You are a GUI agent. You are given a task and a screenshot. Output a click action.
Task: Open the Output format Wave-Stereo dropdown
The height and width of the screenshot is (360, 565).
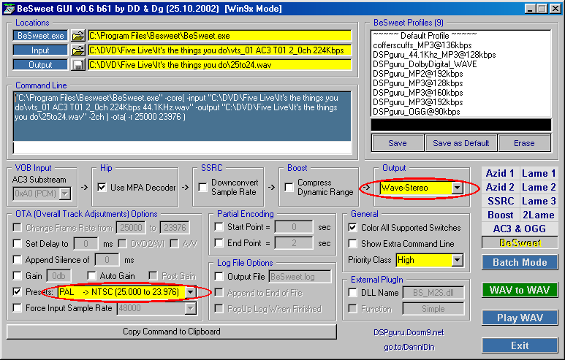click(457, 188)
